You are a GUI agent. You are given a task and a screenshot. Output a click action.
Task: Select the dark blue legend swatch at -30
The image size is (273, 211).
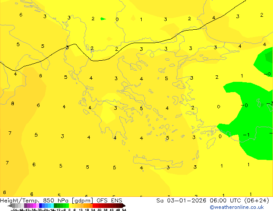[40, 205]
